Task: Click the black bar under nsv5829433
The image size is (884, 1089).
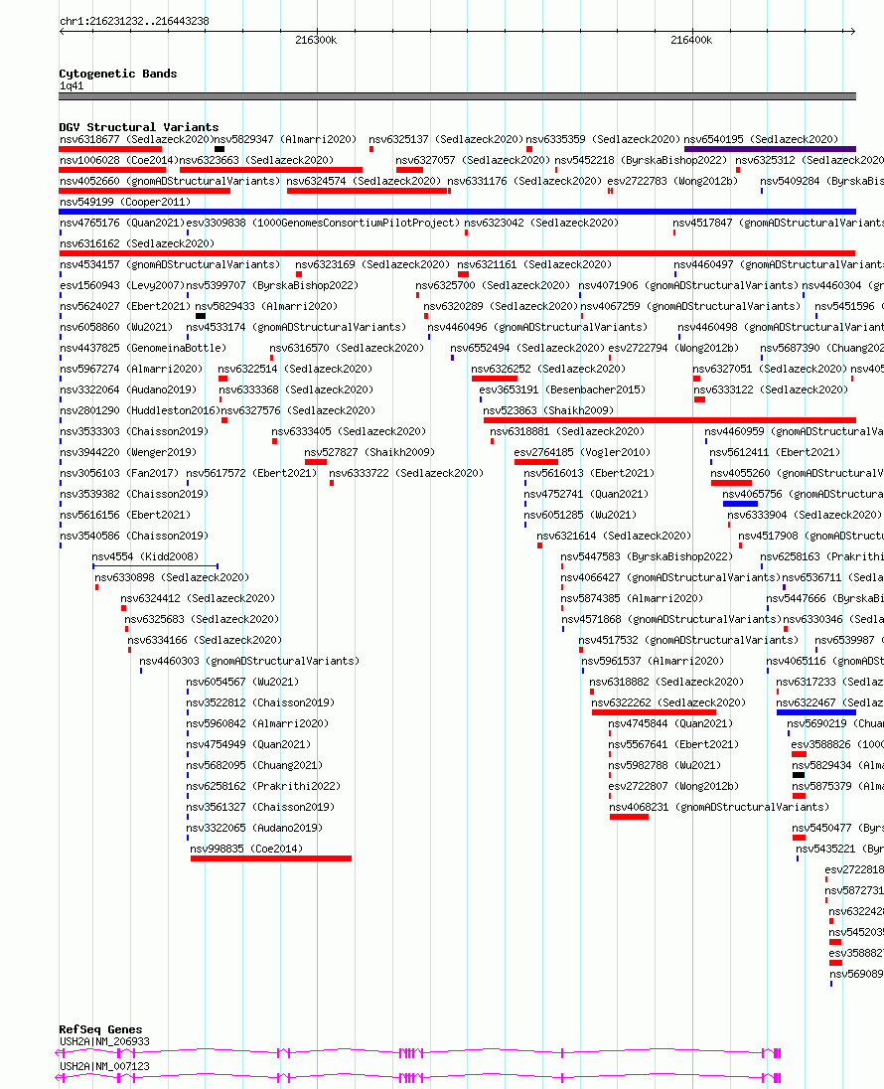Action: [201, 316]
